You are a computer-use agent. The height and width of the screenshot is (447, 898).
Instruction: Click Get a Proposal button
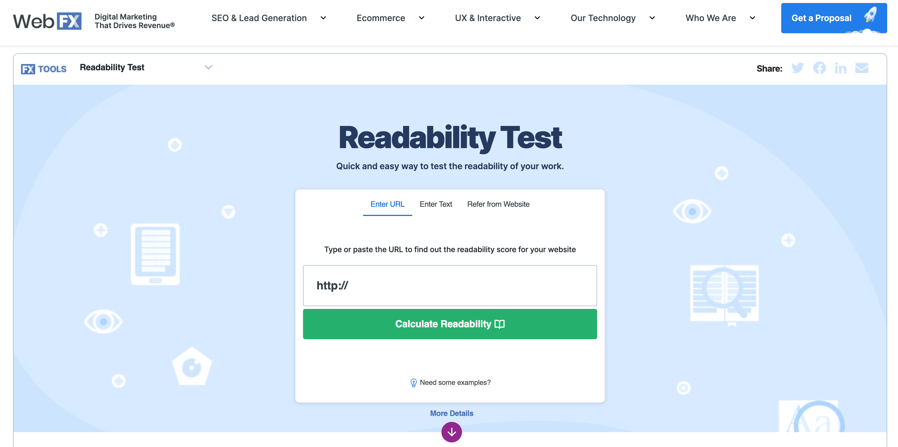pos(834,18)
